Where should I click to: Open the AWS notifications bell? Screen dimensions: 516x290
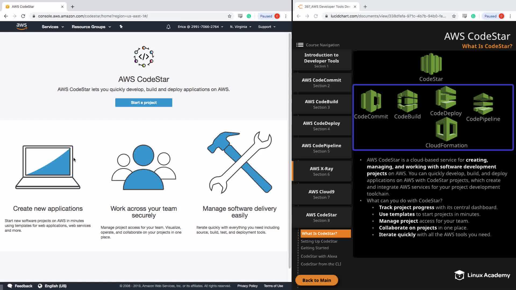[168, 27]
